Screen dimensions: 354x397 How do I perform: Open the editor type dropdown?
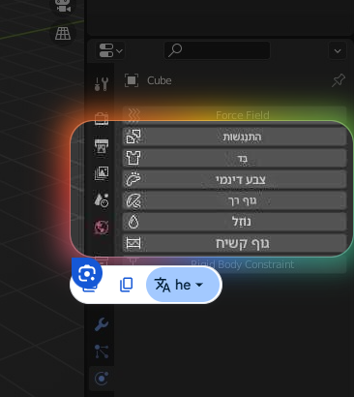coord(110,50)
